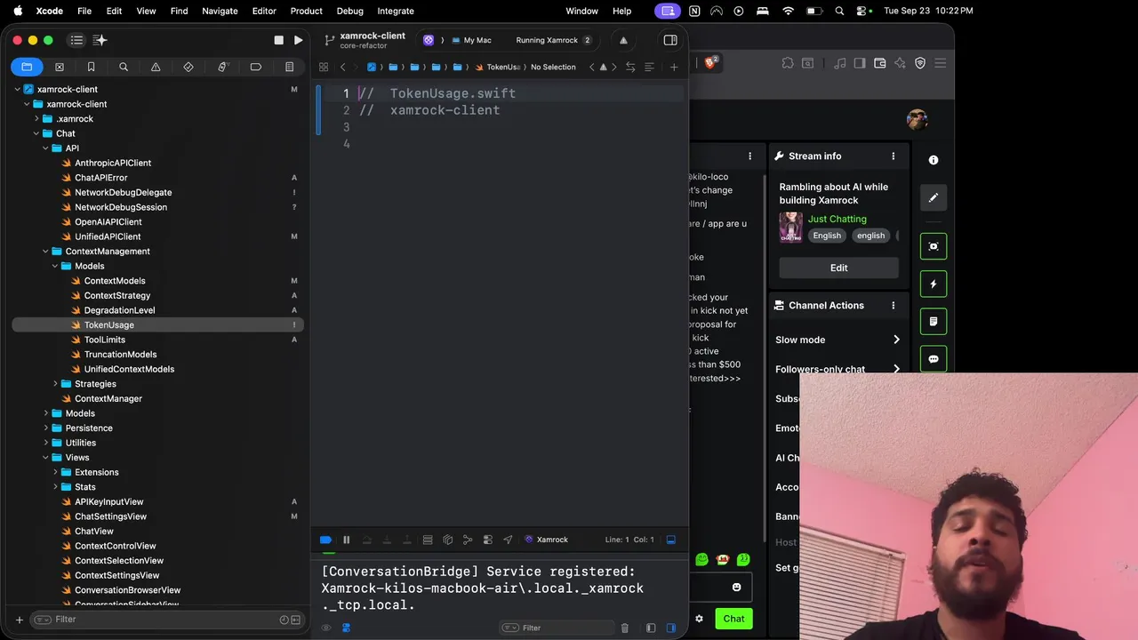The image size is (1138, 640).
Task: Open the Breakpoint navigator tab
Action: (256, 67)
